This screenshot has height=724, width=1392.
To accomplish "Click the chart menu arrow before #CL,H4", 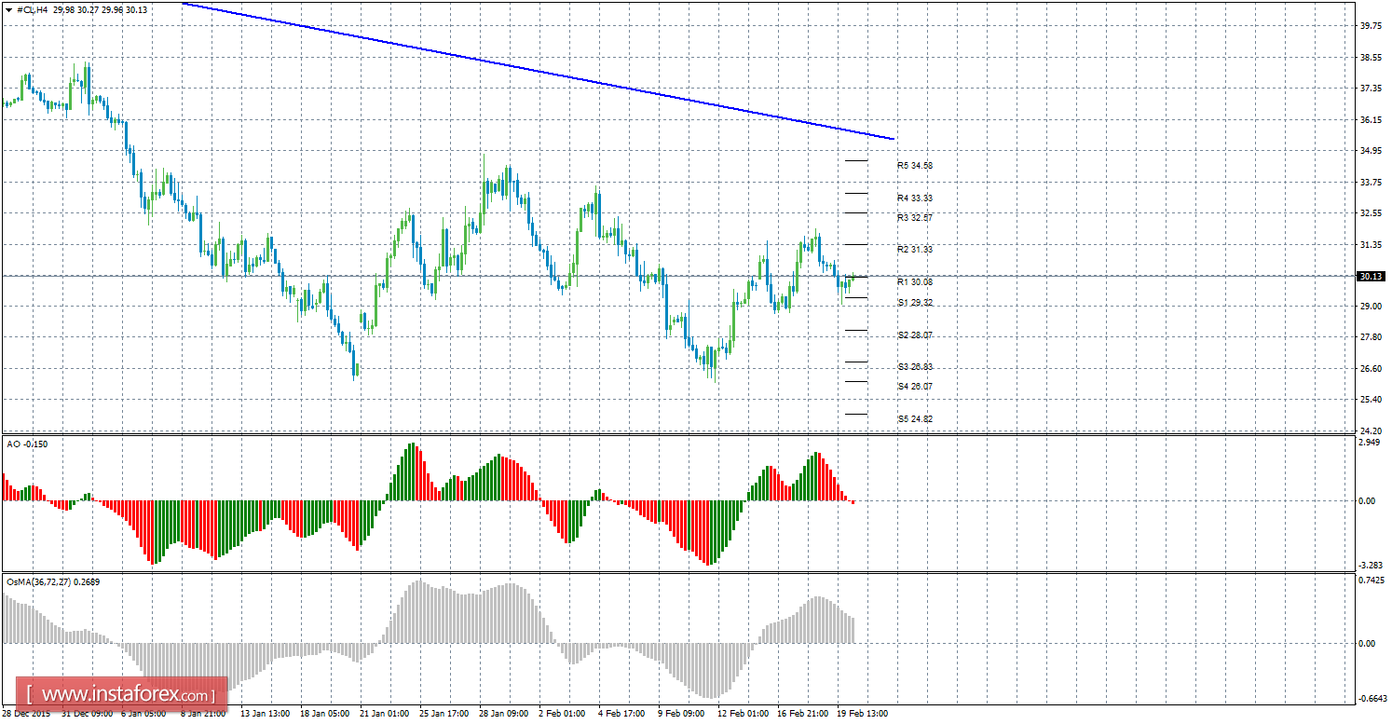I will pyautogui.click(x=10, y=9).
